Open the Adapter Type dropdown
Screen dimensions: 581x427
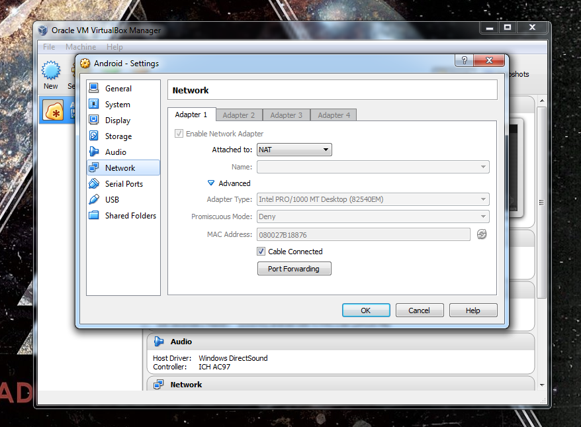[x=373, y=199]
